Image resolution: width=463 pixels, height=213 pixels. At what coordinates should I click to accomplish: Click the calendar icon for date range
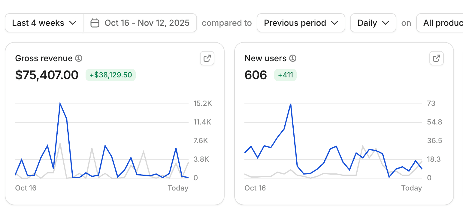point(95,23)
